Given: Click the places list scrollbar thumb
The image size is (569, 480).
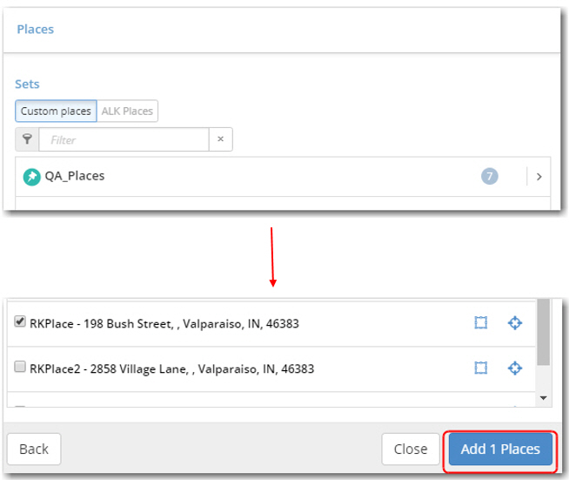Looking at the screenshot, I should tap(543, 332).
